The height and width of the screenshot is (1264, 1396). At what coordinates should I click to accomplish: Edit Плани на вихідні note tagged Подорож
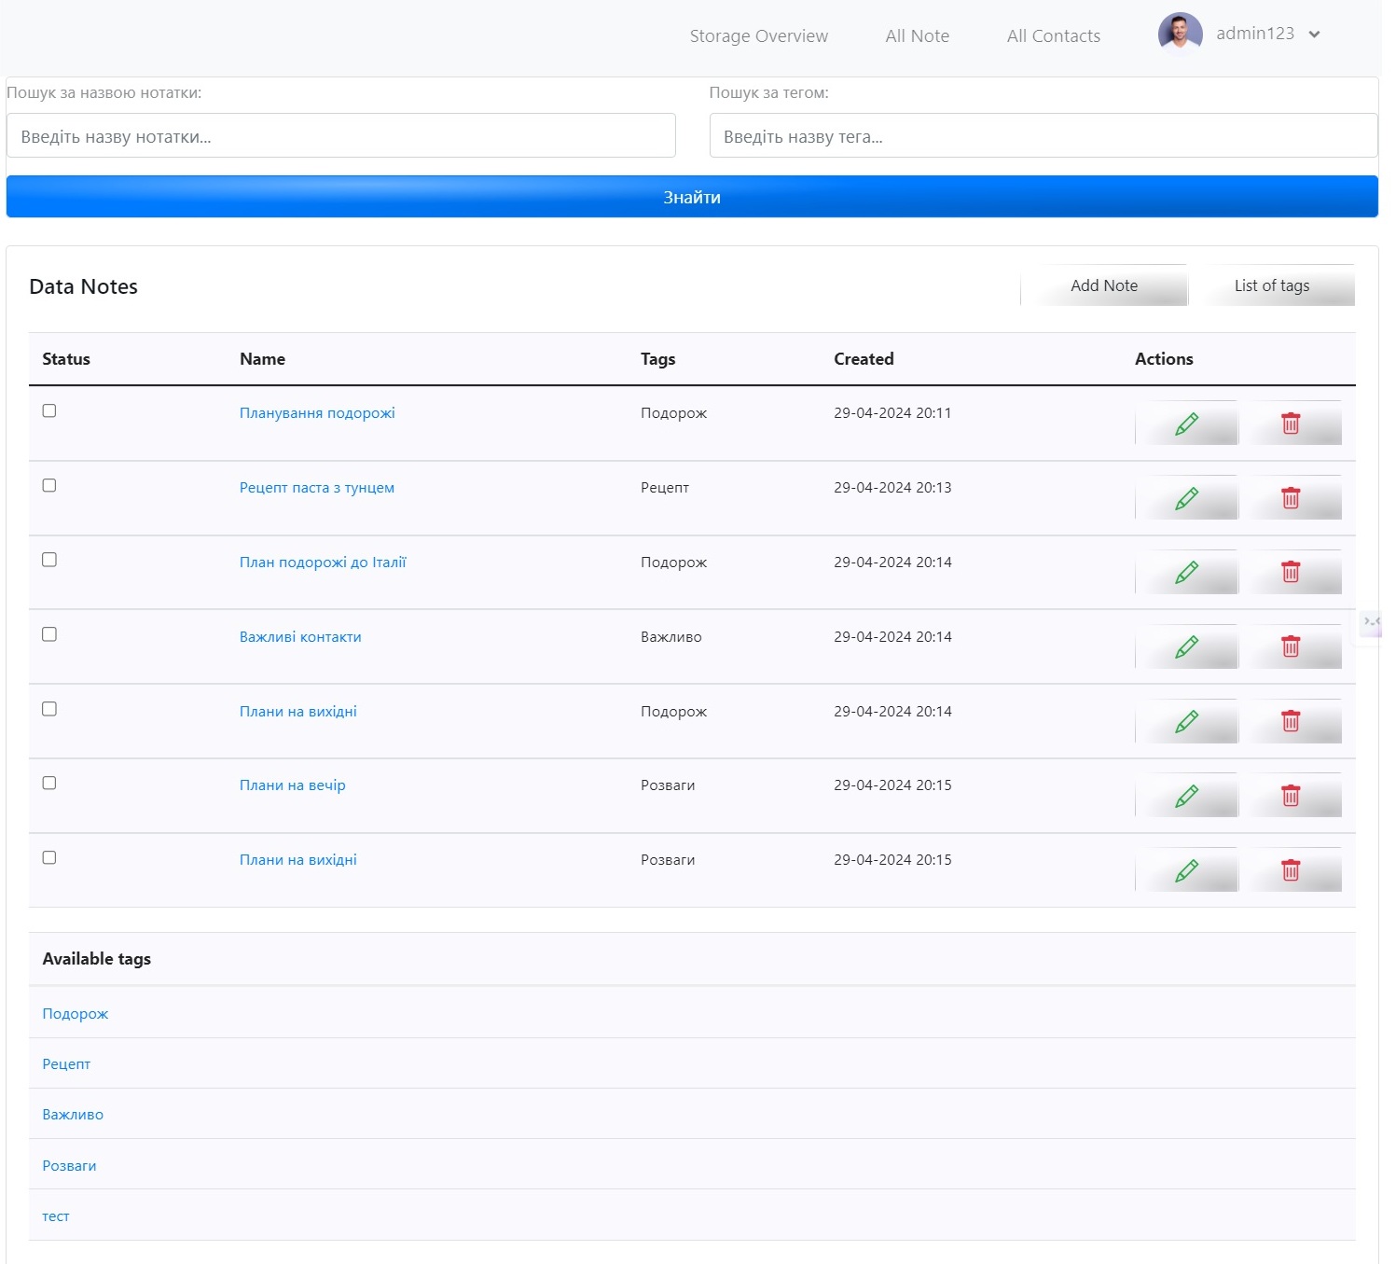coord(1186,722)
